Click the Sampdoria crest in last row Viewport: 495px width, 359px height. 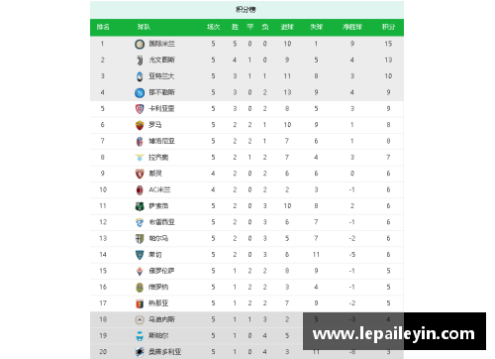(140, 352)
